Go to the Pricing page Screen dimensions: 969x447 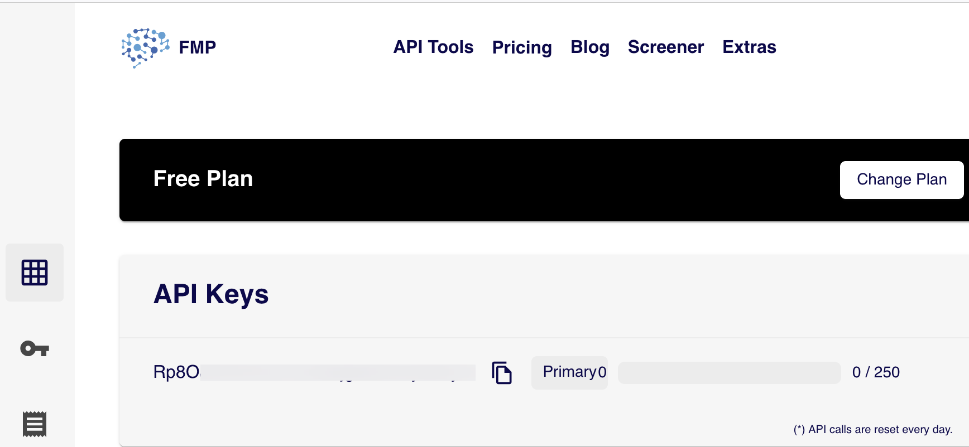coord(521,48)
